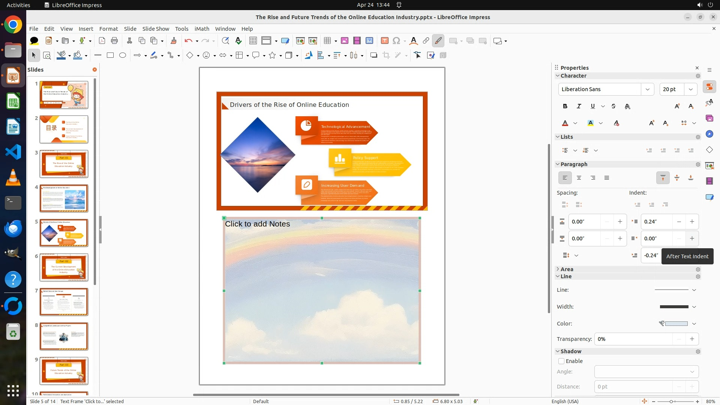Click the Insert Text Box icon
The width and height of the screenshot is (720, 405).
pyautogui.click(x=384, y=41)
